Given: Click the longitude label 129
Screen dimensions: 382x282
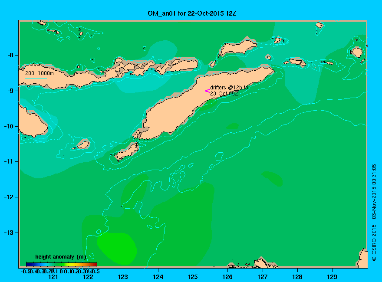Looking at the screenshot, I should click(332, 277).
